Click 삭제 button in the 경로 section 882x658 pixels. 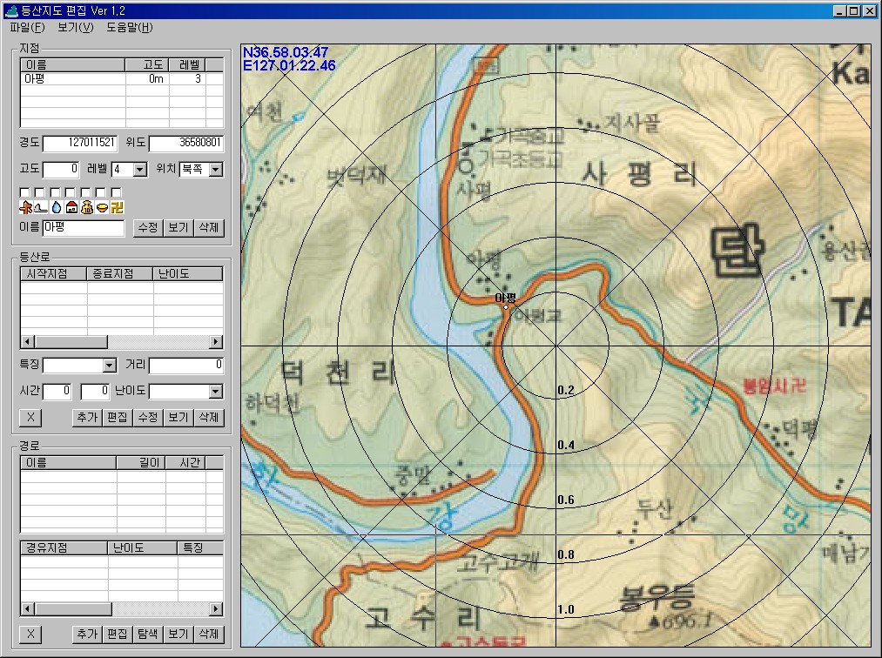coord(209,634)
